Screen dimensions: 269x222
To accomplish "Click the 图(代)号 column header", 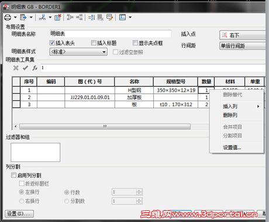I will click(89, 82).
